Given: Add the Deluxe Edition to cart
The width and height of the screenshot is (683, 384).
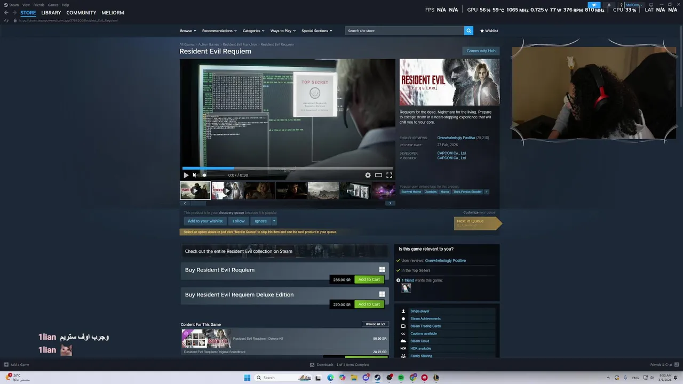Looking at the screenshot, I should pos(369,304).
